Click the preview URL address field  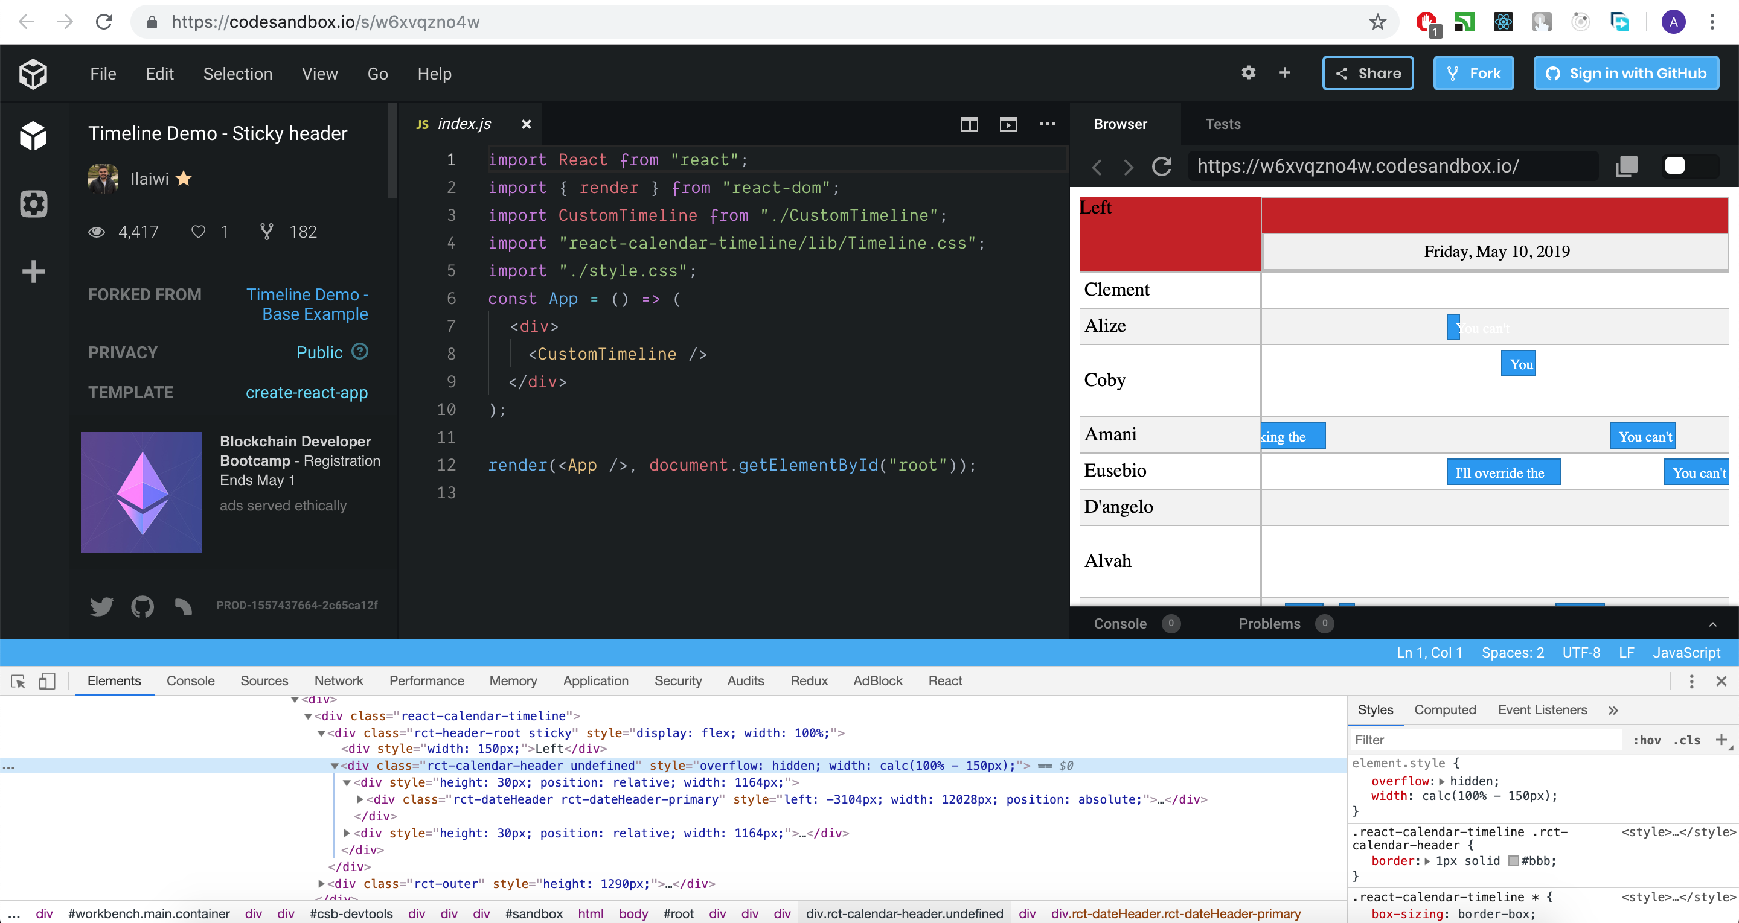pos(1391,167)
